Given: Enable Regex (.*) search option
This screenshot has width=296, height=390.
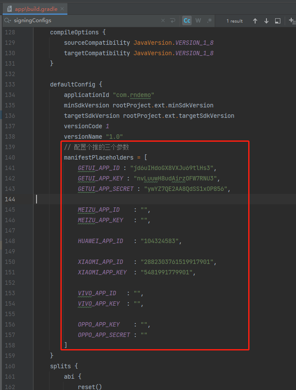Looking at the screenshot, I should (x=210, y=20).
